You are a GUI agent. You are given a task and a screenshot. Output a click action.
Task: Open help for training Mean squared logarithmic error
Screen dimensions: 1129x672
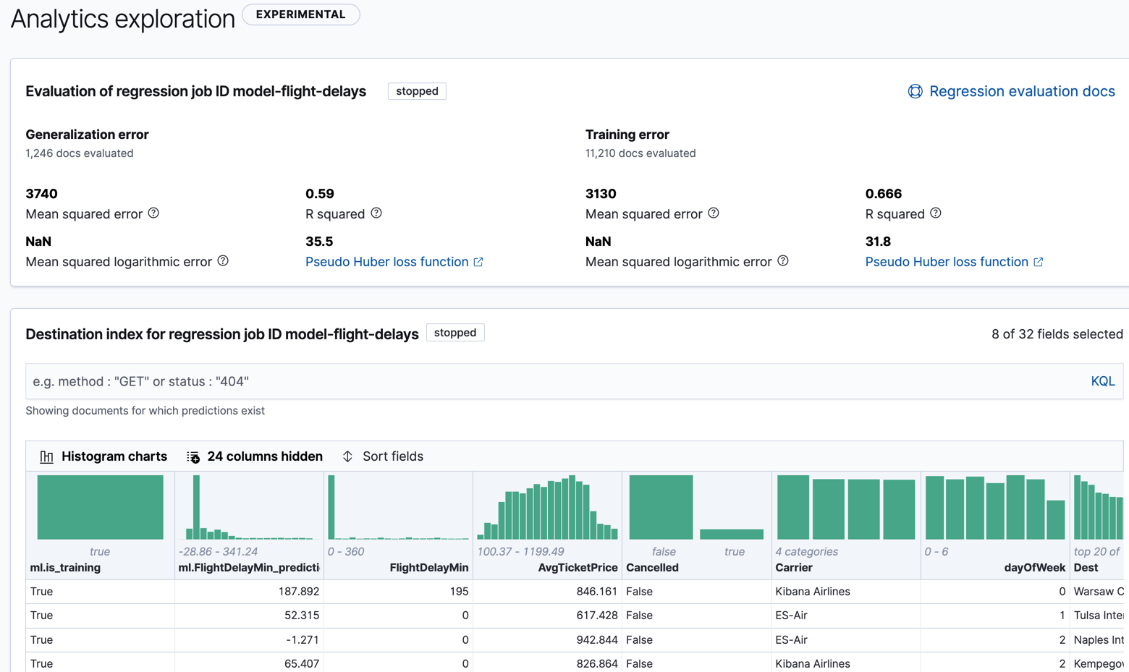(783, 261)
